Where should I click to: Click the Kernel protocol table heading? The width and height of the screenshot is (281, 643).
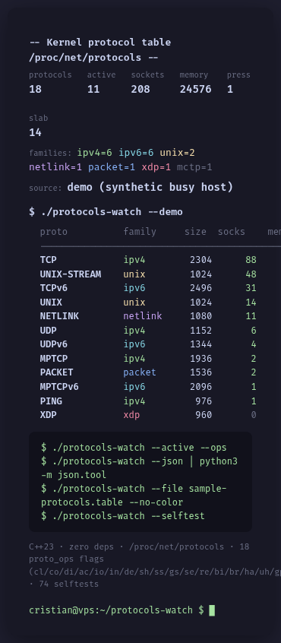coord(100,49)
